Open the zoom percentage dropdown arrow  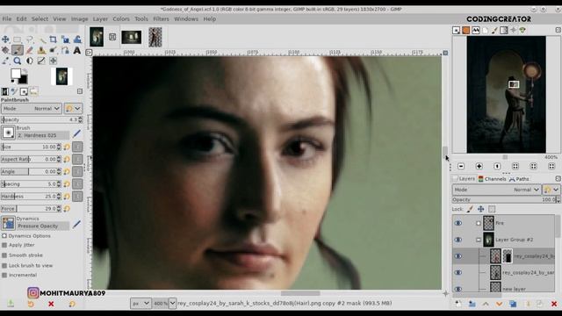tap(172, 303)
